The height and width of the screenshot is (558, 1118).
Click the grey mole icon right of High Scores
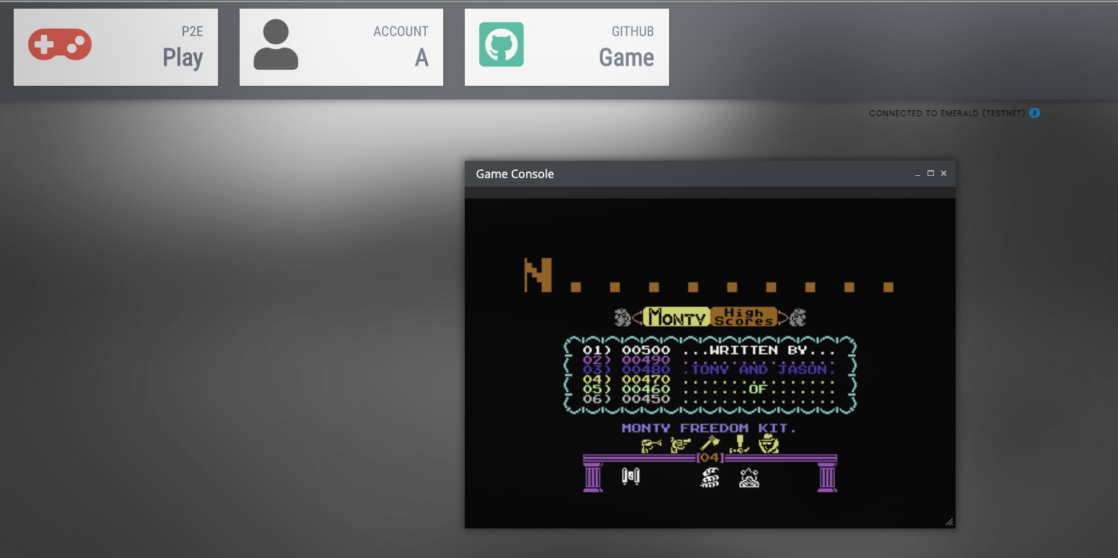[798, 316]
